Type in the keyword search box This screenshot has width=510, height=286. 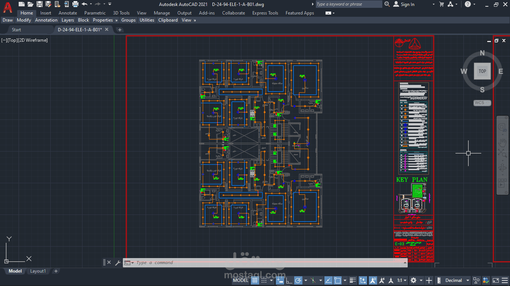pyautogui.click(x=348, y=4)
